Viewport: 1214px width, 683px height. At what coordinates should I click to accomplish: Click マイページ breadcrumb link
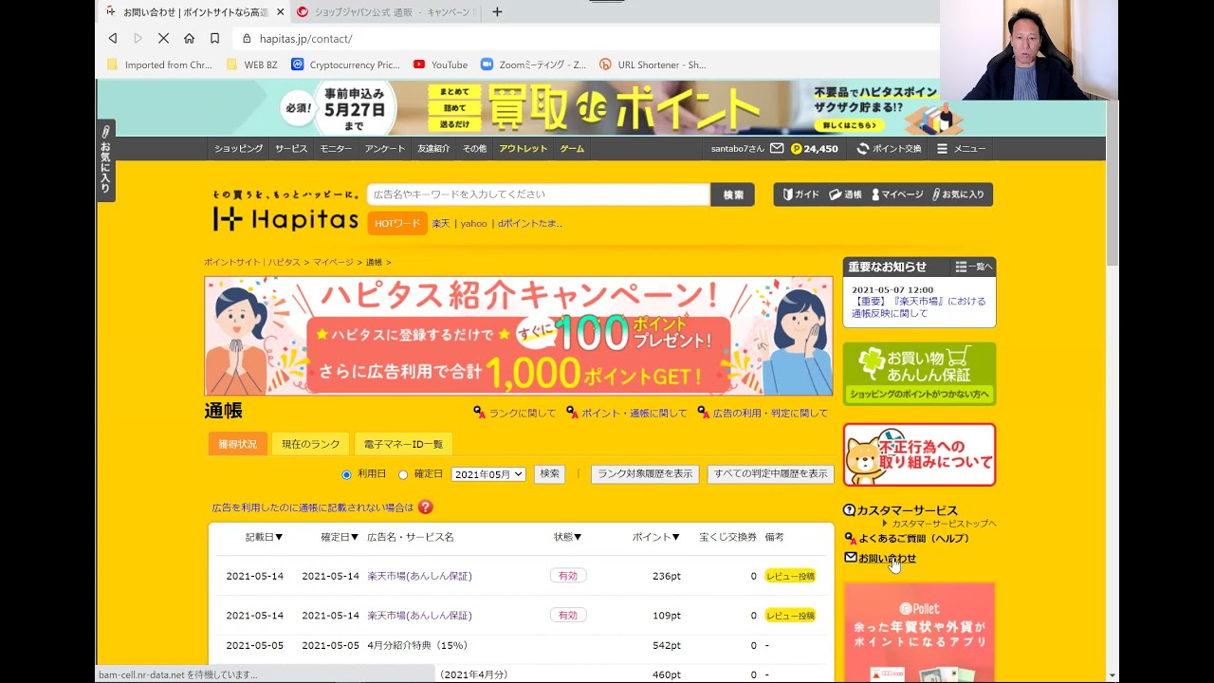click(x=333, y=262)
